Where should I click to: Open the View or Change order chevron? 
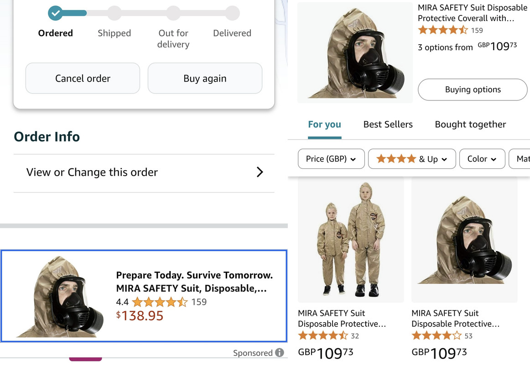(260, 172)
